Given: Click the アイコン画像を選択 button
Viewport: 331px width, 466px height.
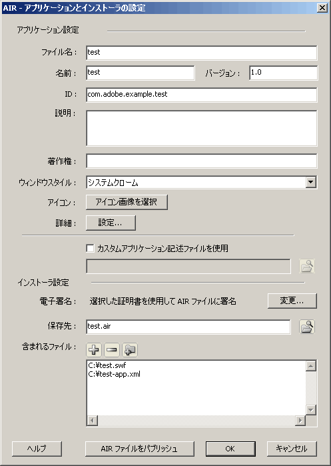Looking at the screenshot, I should 127,203.
